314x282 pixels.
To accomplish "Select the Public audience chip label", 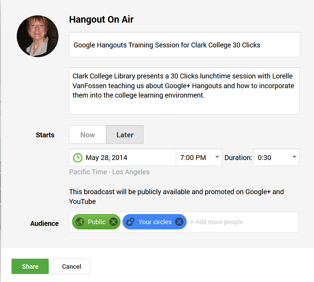I will [97, 222].
